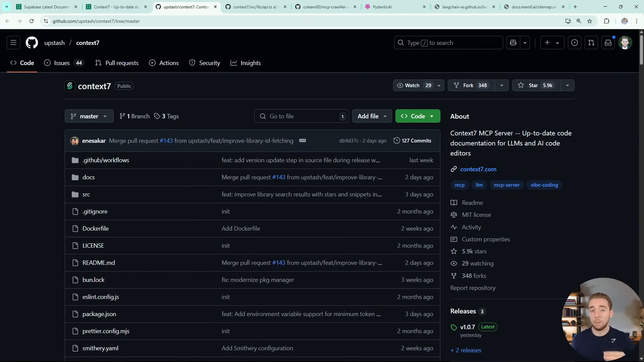The width and height of the screenshot is (644, 362).
Task: Reload the page with browser refresh icon
Action: pyautogui.click(x=32, y=21)
